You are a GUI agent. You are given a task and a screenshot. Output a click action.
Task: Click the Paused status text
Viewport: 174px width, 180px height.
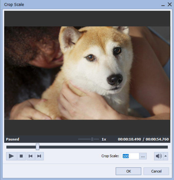[13, 139]
